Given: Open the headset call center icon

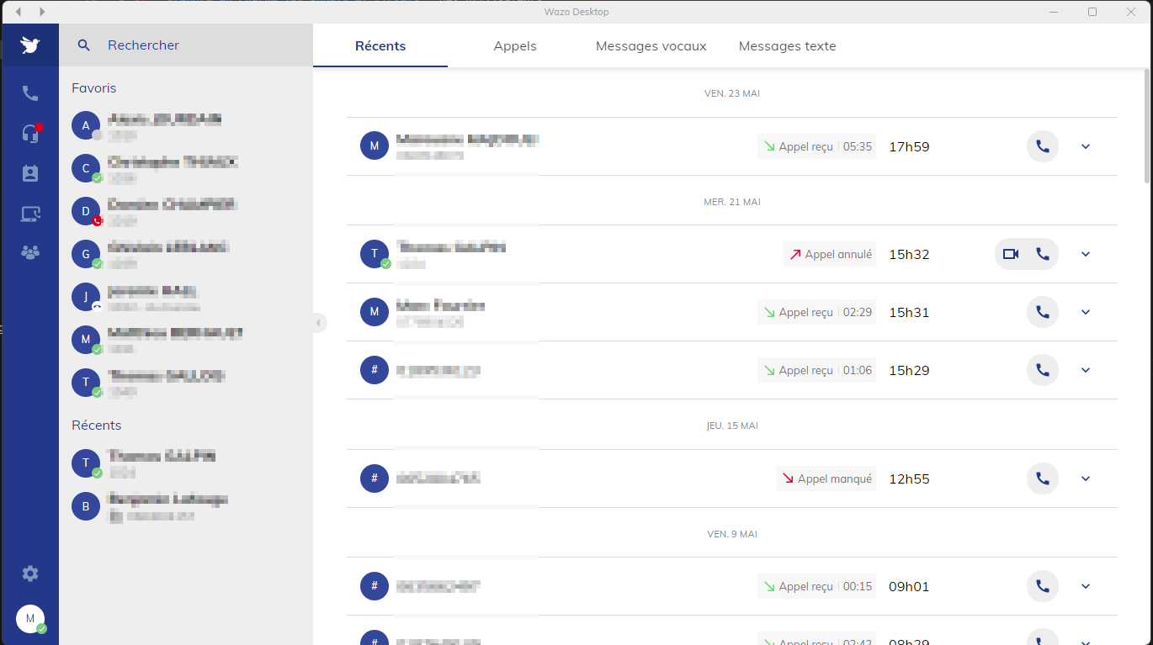Looking at the screenshot, I should [30, 133].
